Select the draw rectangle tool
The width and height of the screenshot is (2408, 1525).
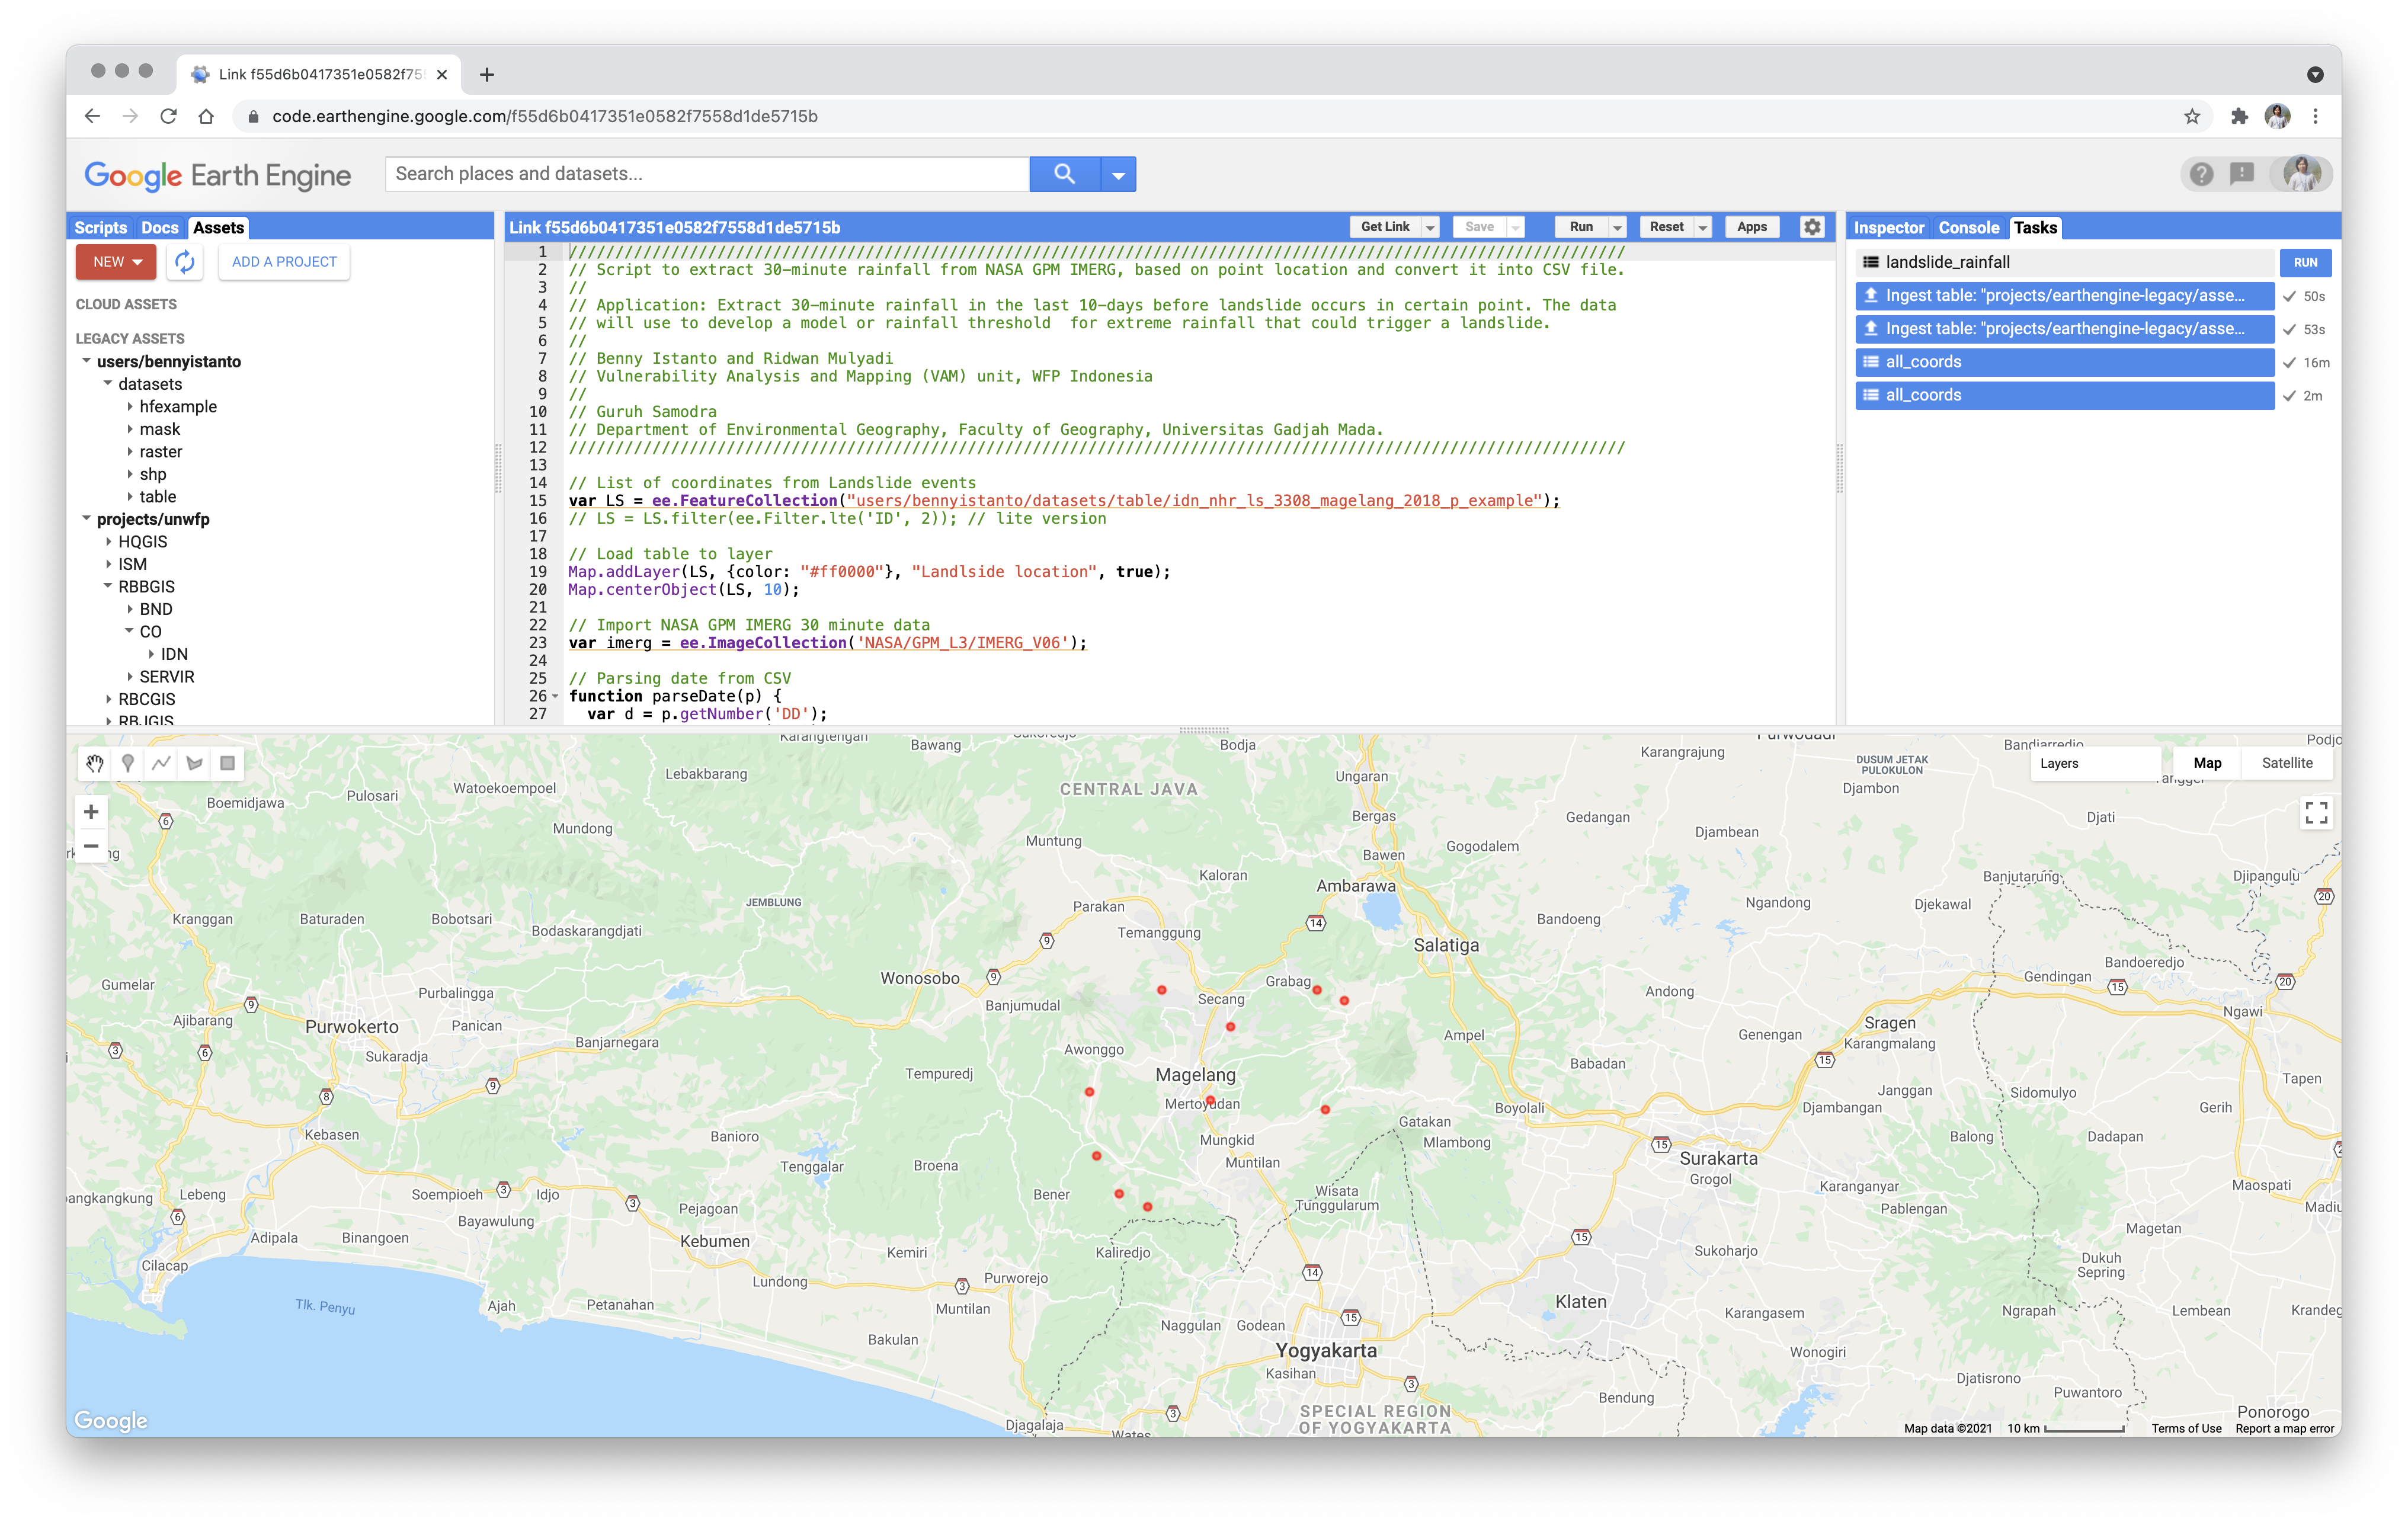click(228, 763)
